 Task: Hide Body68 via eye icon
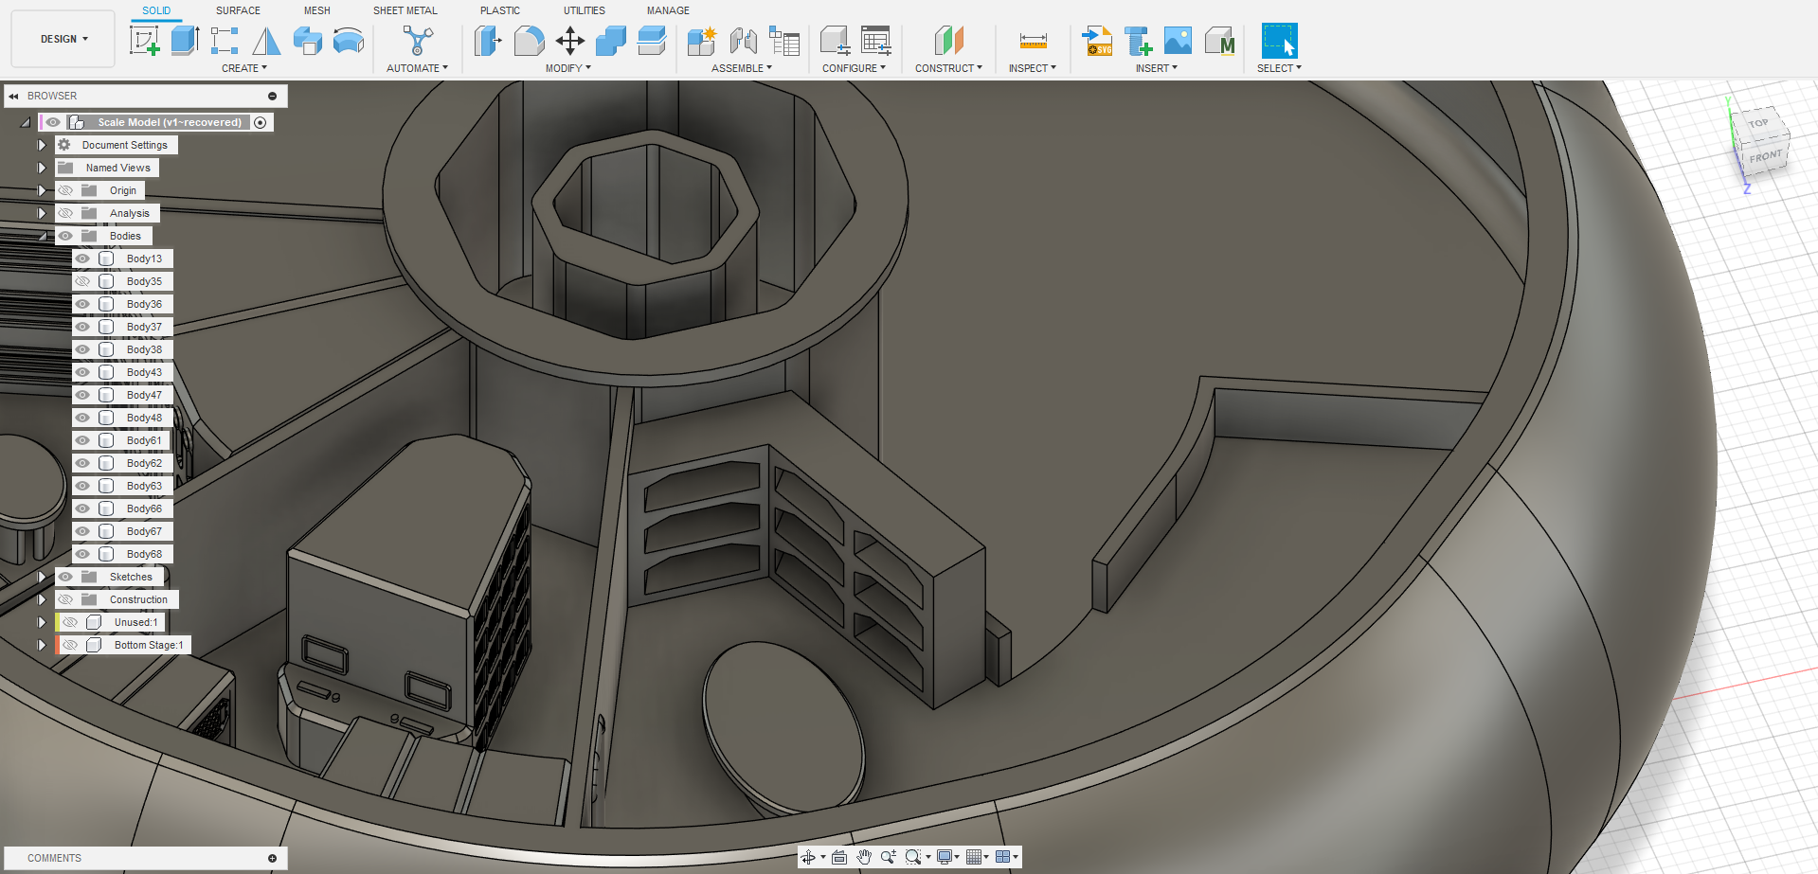[x=83, y=554]
